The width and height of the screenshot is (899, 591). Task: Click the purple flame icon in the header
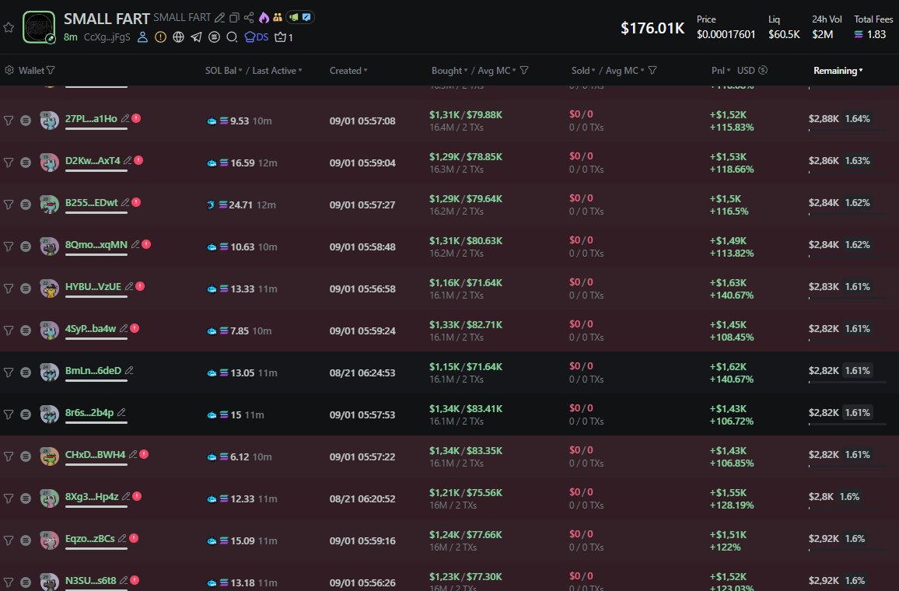[x=264, y=18]
